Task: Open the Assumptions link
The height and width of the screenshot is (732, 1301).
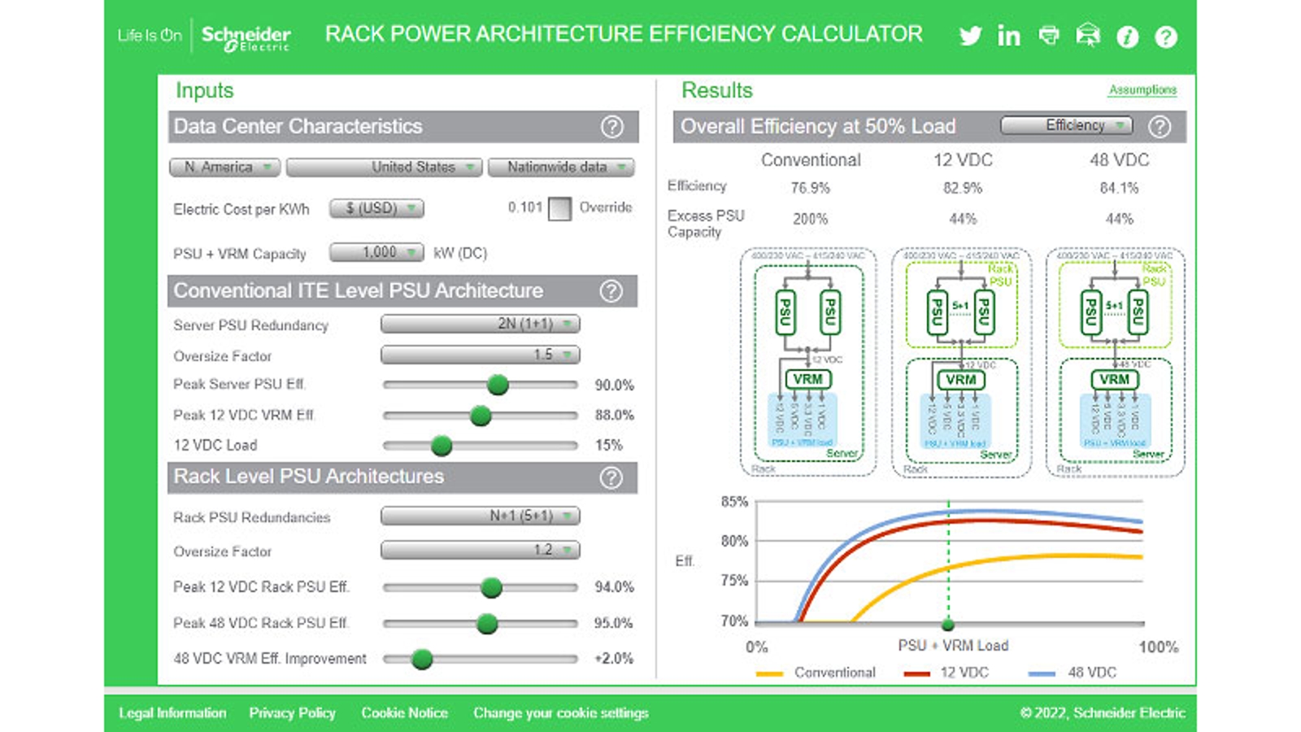Action: [x=1142, y=89]
